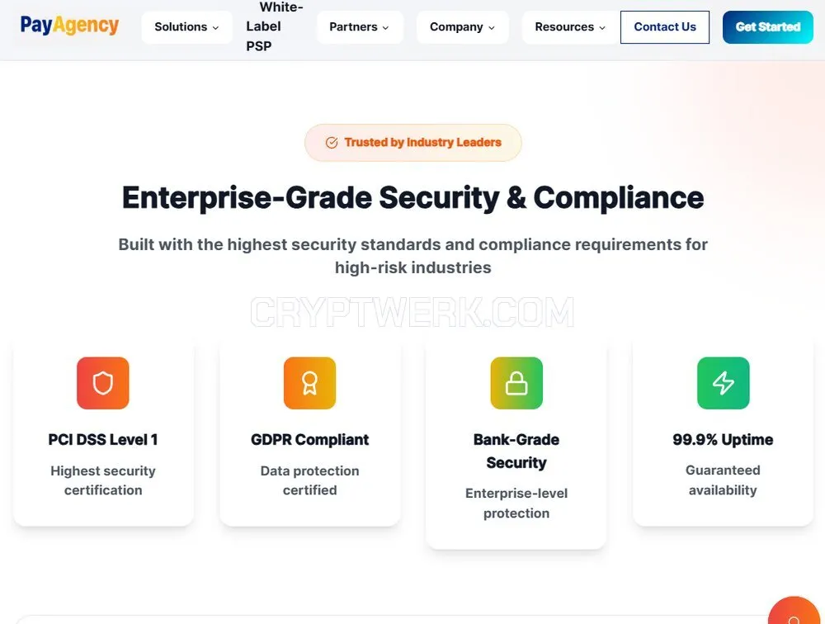
Task: Click the red shield PCI DSS icon
Action: (102, 383)
